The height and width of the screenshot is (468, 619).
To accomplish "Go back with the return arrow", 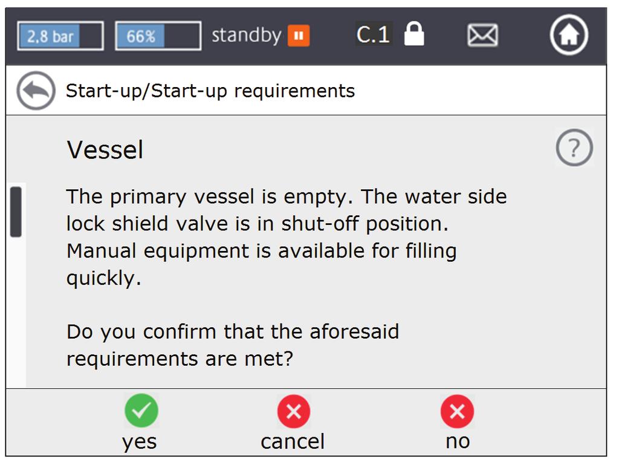I will (x=36, y=91).
